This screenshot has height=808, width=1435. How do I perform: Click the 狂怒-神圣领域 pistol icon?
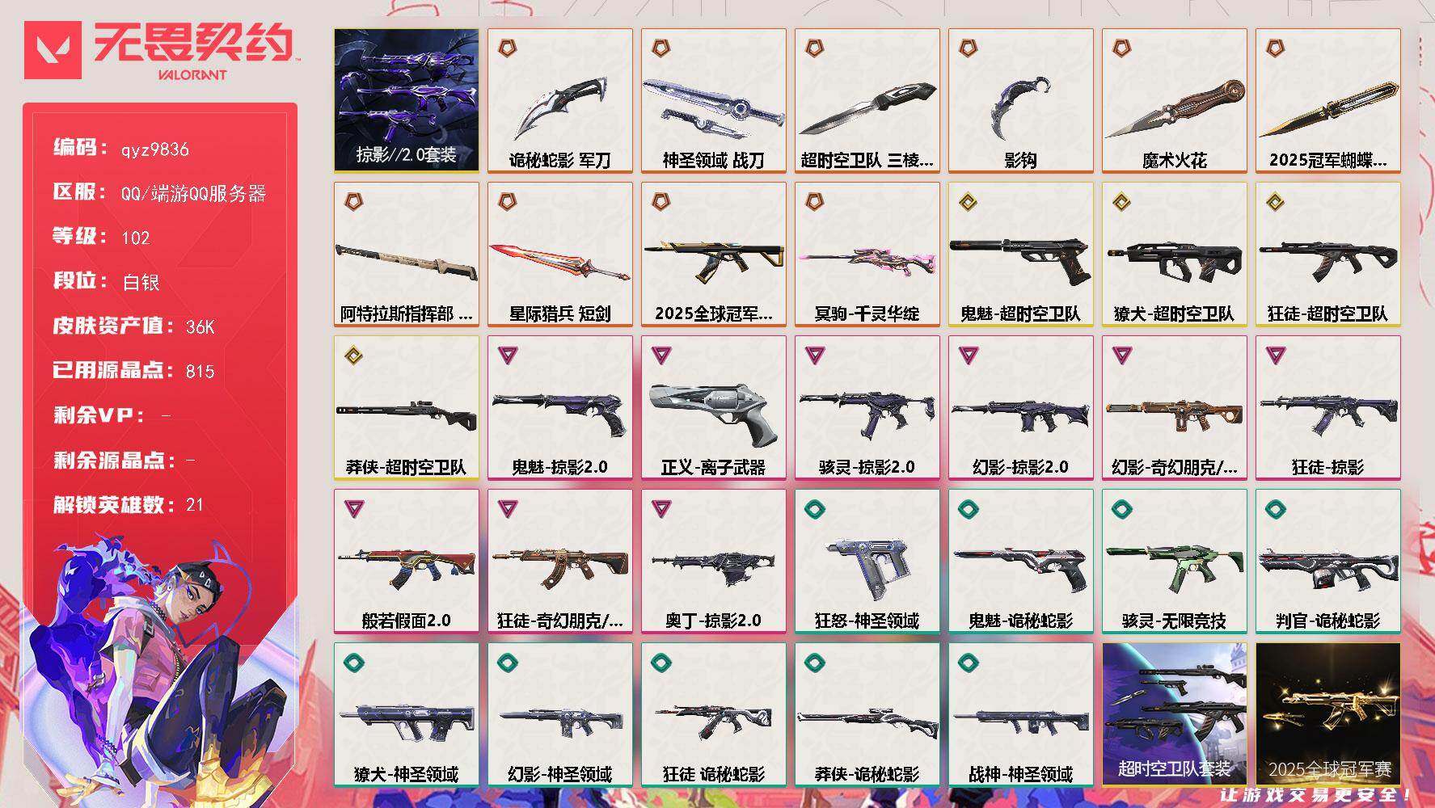(867, 563)
